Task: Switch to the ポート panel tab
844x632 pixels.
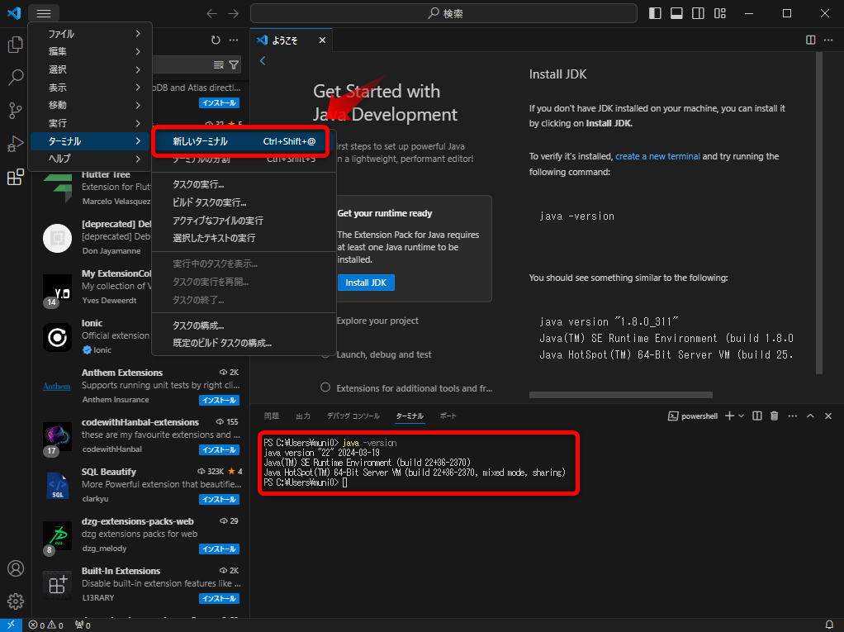Action: click(x=448, y=416)
